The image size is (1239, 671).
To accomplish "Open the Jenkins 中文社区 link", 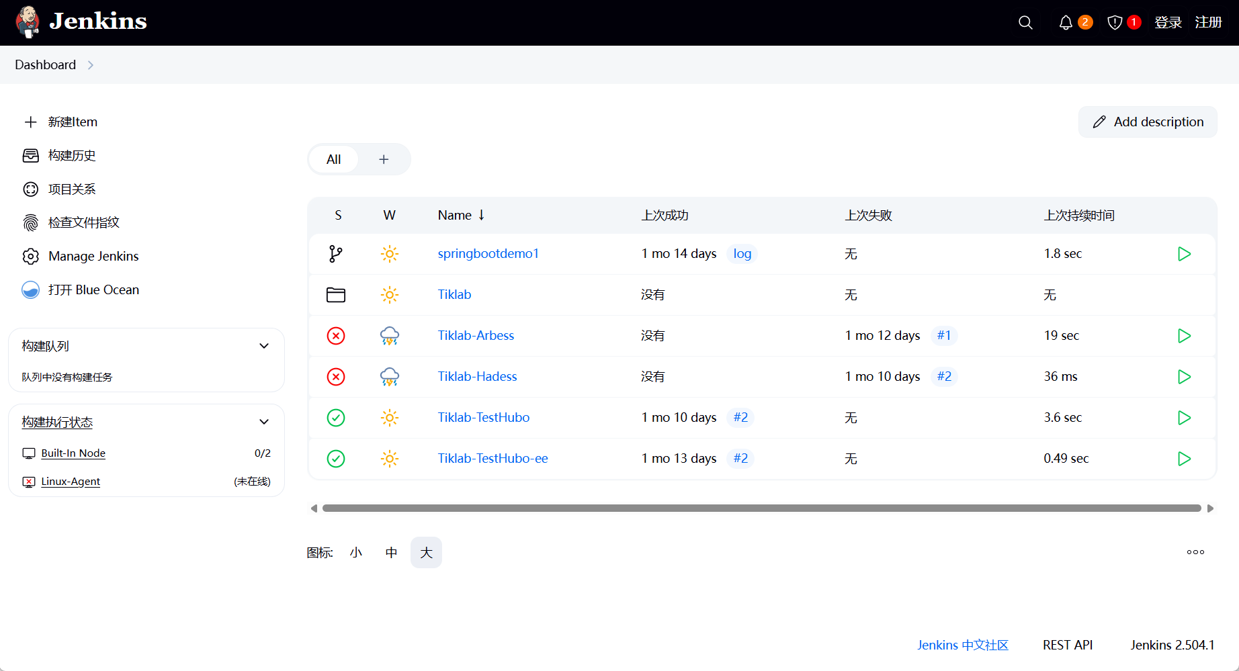I will [963, 645].
